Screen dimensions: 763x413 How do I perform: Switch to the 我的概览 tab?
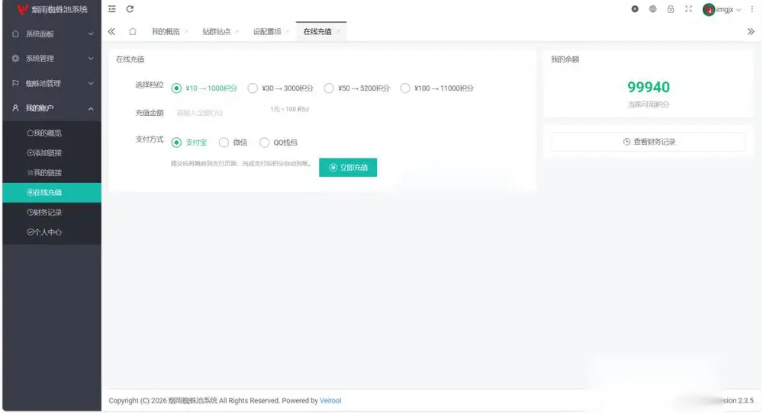click(x=166, y=31)
